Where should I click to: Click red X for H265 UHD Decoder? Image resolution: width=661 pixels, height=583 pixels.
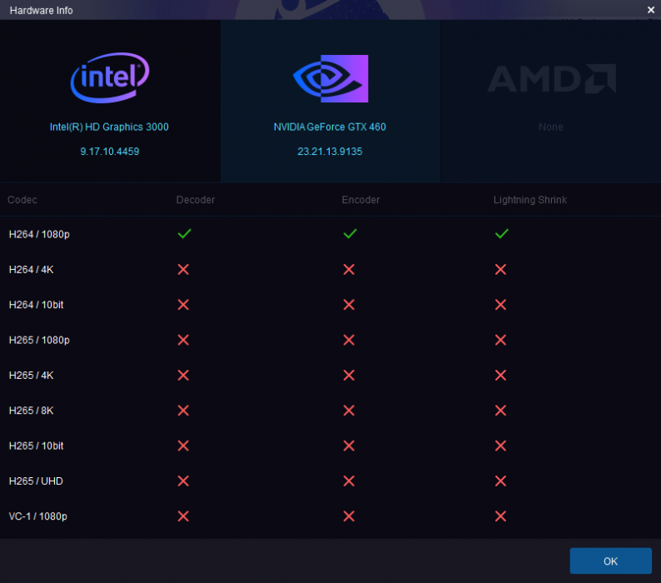tap(184, 481)
